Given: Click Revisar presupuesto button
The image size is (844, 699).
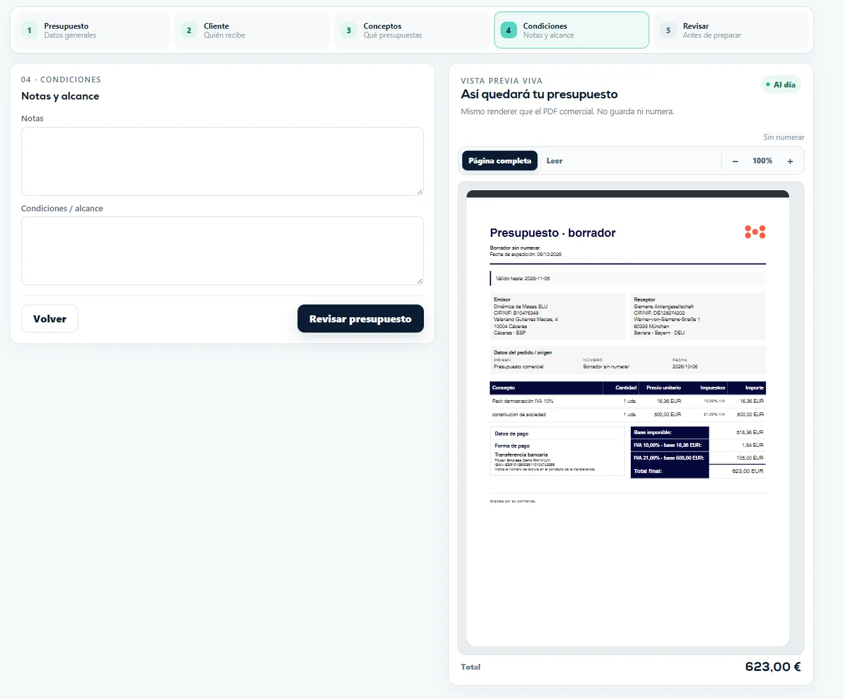Looking at the screenshot, I should 361,319.
